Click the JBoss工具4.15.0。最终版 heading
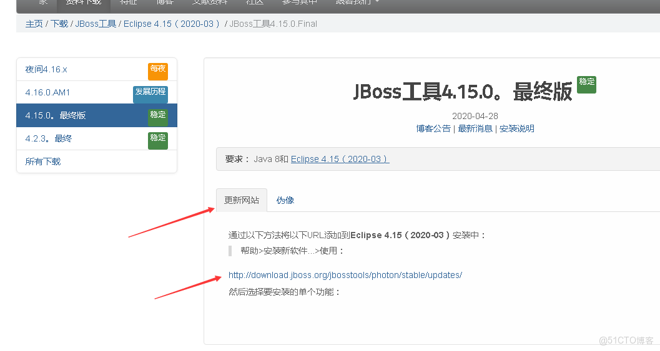 (x=463, y=91)
